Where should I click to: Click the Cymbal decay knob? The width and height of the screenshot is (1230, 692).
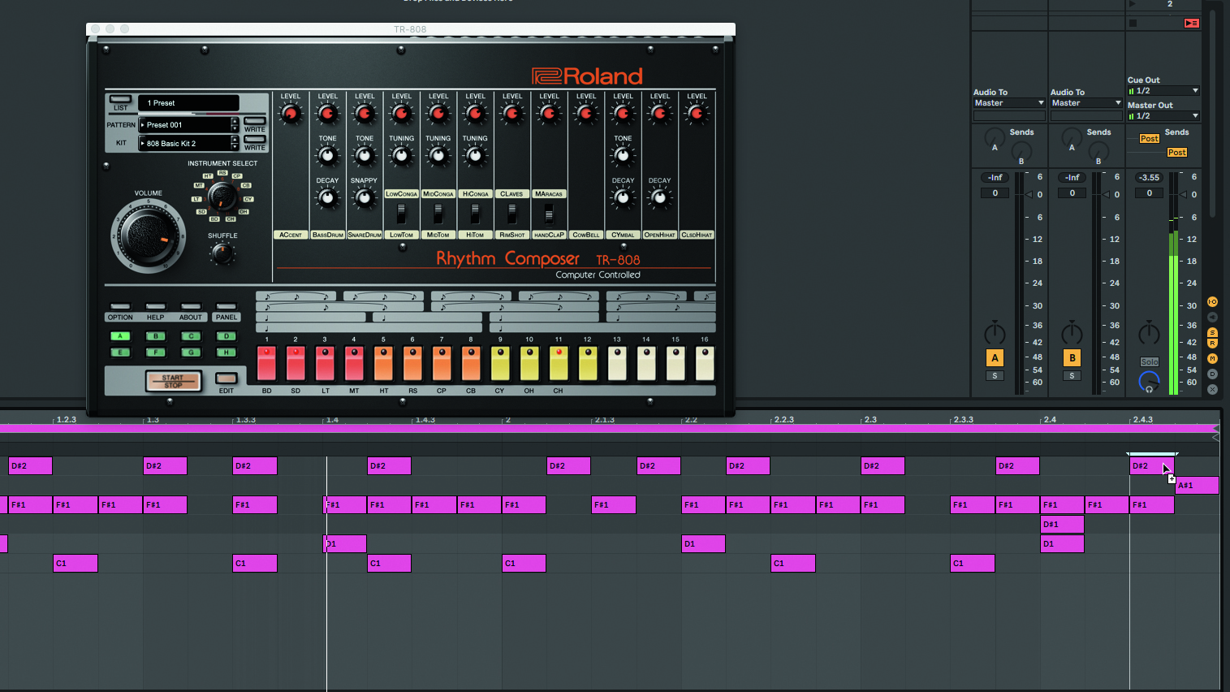[x=623, y=197]
